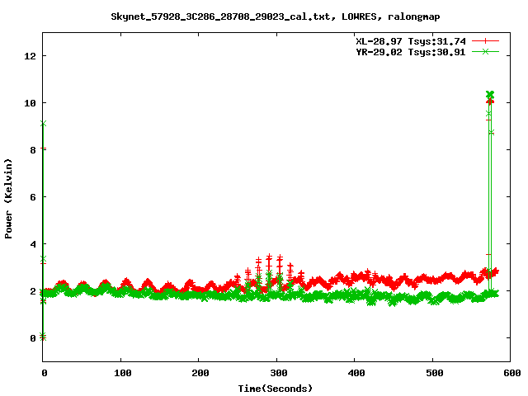Screen dimensions: 528x396
Task: Click the plot title Skynet_57928_3C286_28708_29023_cal.txt
Action: (220, 16)
